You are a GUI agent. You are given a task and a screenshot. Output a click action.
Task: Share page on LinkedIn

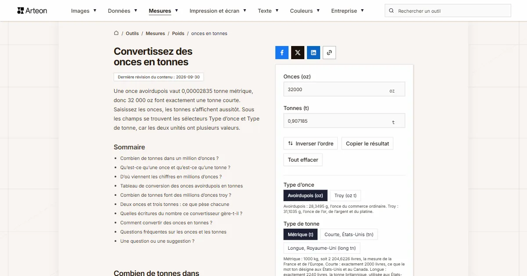pos(314,53)
